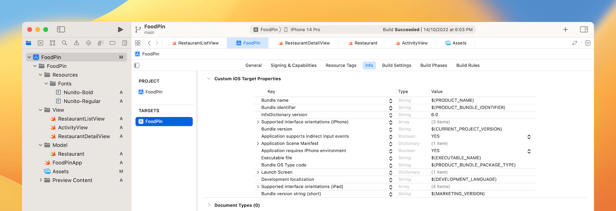Image resolution: width=616 pixels, height=211 pixels.
Task: Click the source control branch icon
Action: (138, 29)
